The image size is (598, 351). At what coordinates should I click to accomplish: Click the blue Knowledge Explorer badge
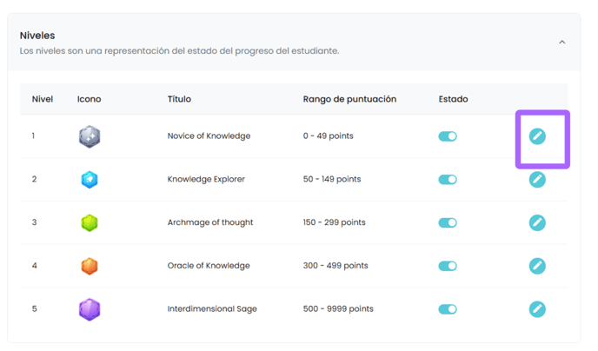(x=90, y=180)
